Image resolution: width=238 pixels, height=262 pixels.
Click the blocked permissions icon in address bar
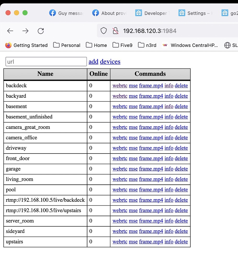click(116, 31)
